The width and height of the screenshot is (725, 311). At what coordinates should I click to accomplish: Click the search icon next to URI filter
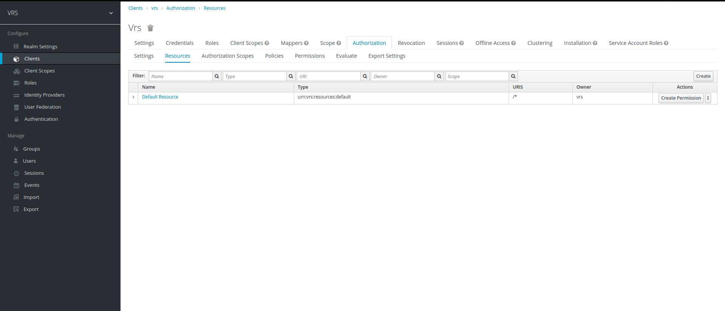365,76
